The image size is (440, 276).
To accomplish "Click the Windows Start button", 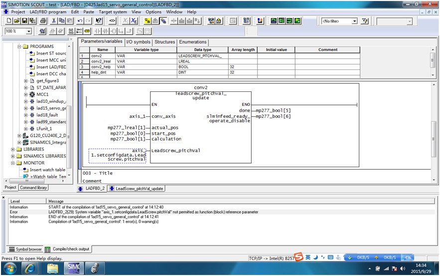I will coord(10,269).
